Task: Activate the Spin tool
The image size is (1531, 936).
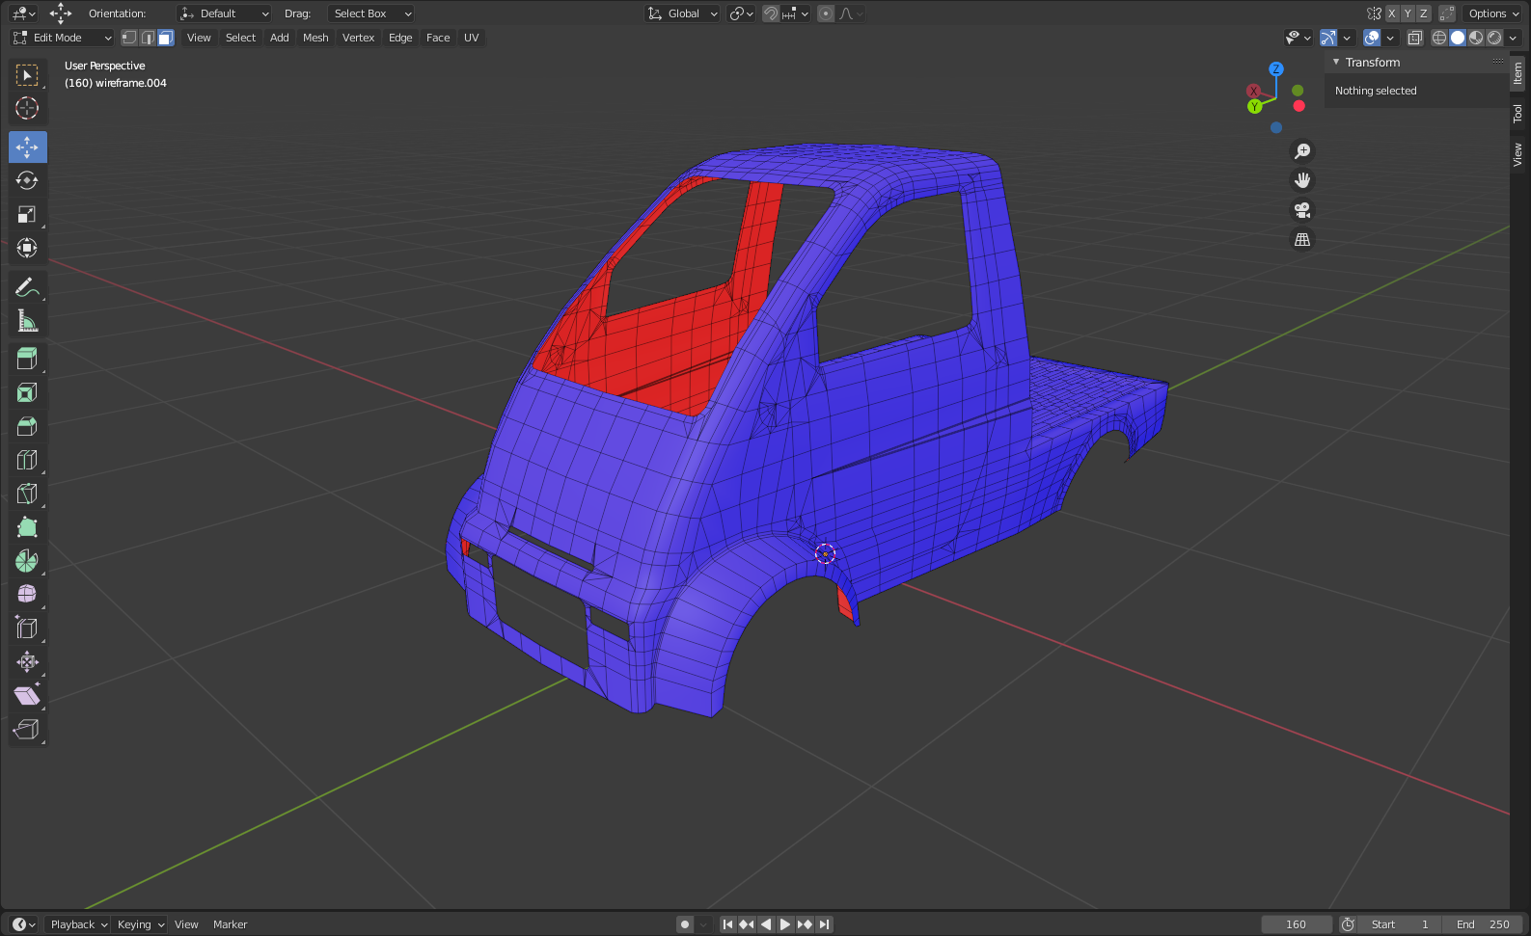Action: (x=27, y=561)
